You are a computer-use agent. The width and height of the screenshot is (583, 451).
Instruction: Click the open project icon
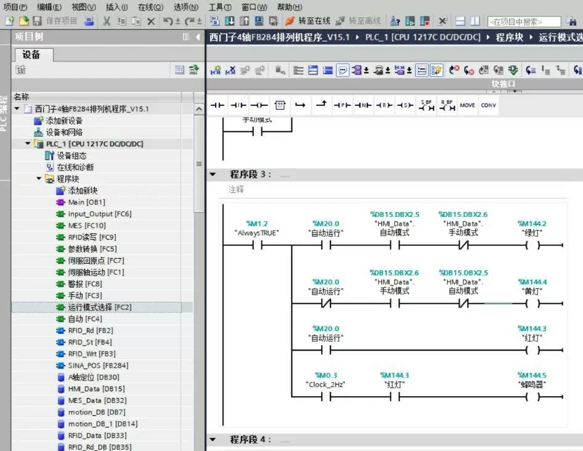pyautogui.click(x=24, y=21)
